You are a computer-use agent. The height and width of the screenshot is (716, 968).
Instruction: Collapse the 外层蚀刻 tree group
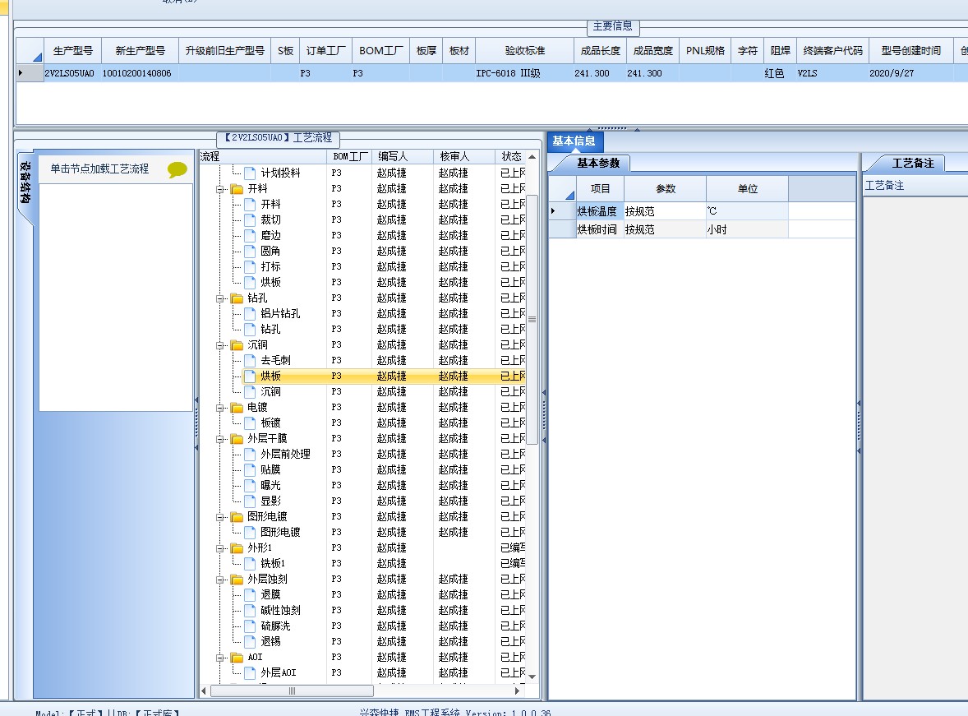click(x=219, y=580)
